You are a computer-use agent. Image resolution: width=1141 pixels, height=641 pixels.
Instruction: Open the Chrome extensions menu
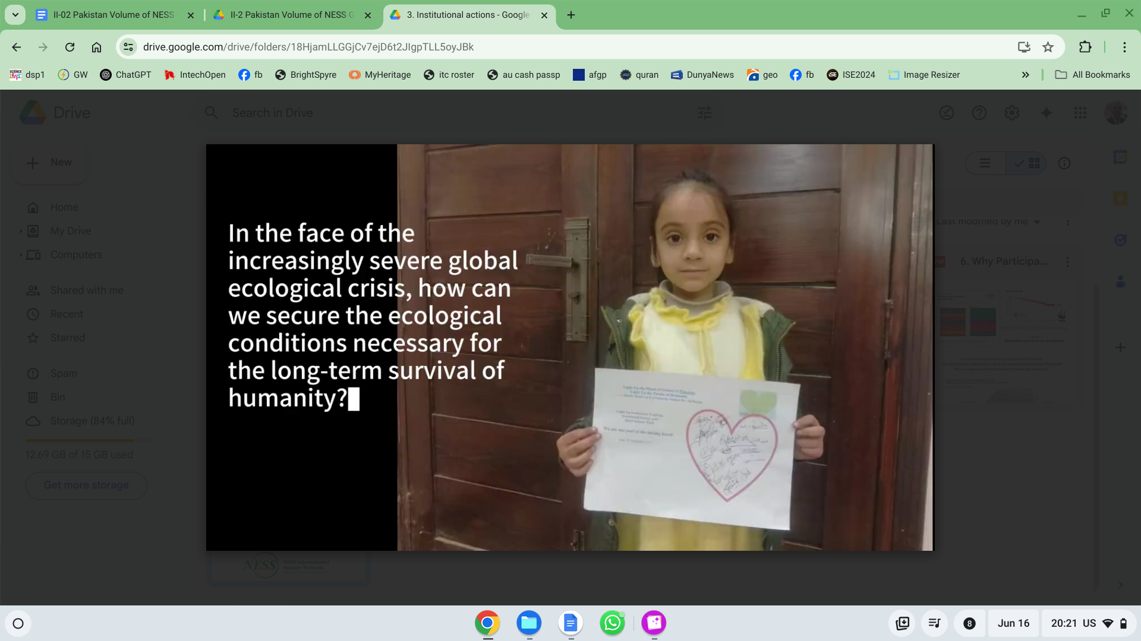1085,47
